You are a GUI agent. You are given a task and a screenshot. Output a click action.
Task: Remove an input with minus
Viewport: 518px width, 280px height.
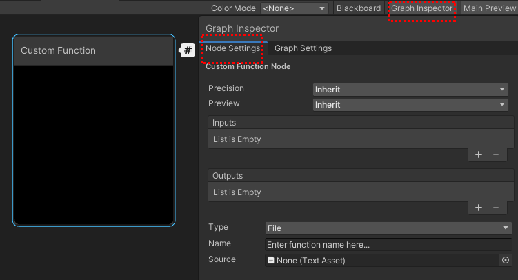pos(496,154)
